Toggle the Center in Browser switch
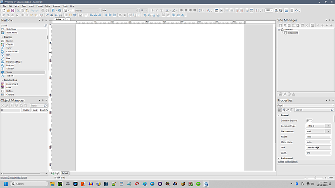The width and height of the screenshot is (335, 188). pos(309,121)
